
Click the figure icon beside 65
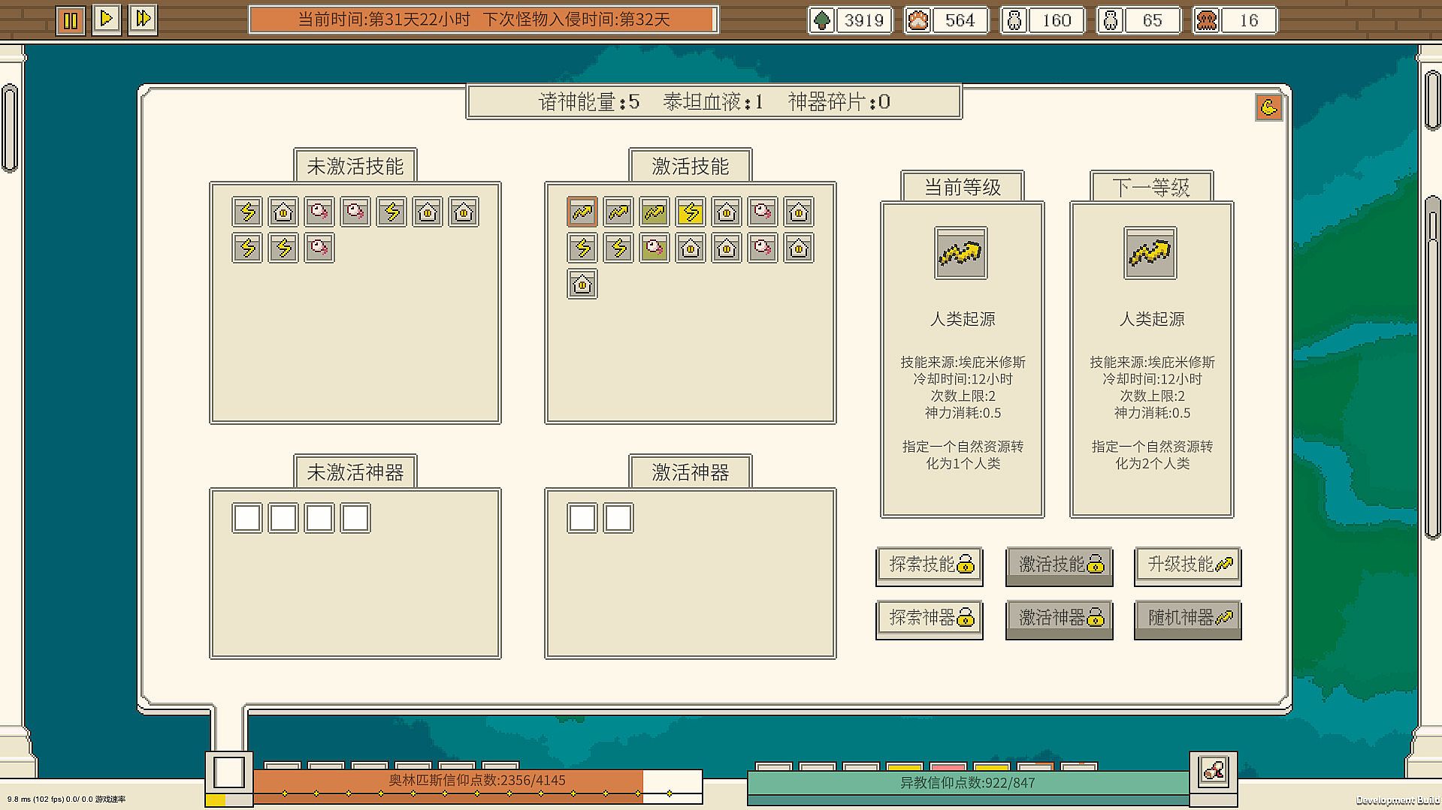(x=1111, y=20)
